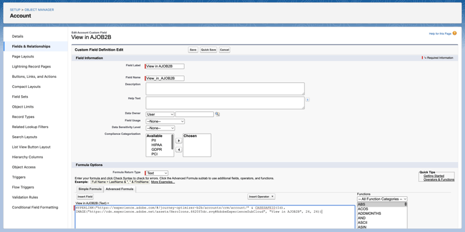Open the Field Usage dropdown
Viewport: 465px width, 232px height.
coord(165,121)
